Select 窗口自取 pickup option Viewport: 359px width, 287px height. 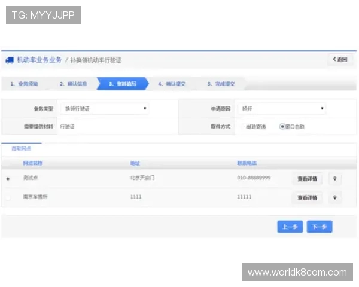pyautogui.click(x=292, y=127)
